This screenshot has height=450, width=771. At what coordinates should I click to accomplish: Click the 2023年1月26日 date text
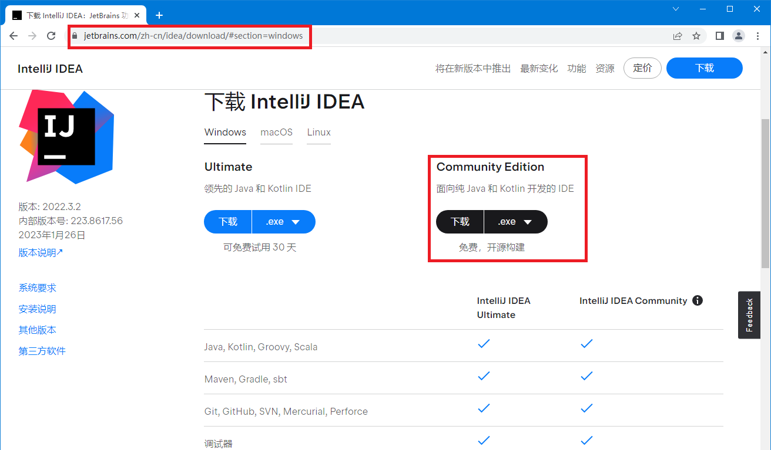click(x=52, y=235)
